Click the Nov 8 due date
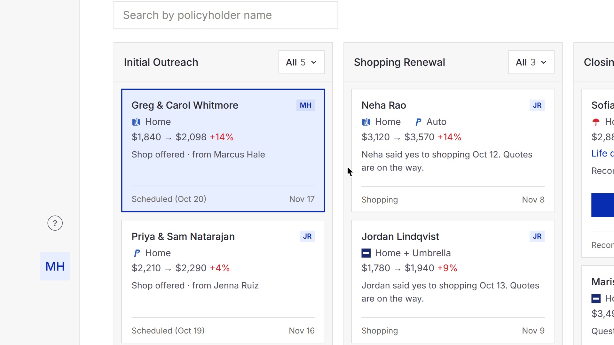 point(533,200)
